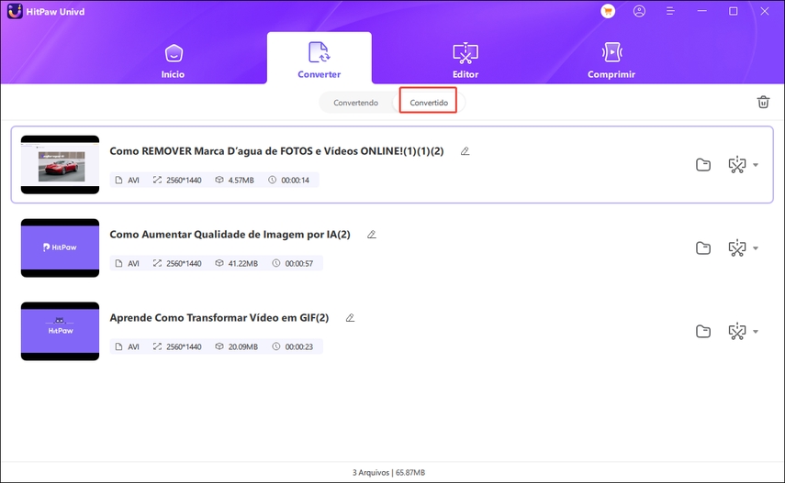Image resolution: width=785 pixels, height=483 pixels.
Task: Open the hamburger menu in title bar
Action: tap(670, 12)
